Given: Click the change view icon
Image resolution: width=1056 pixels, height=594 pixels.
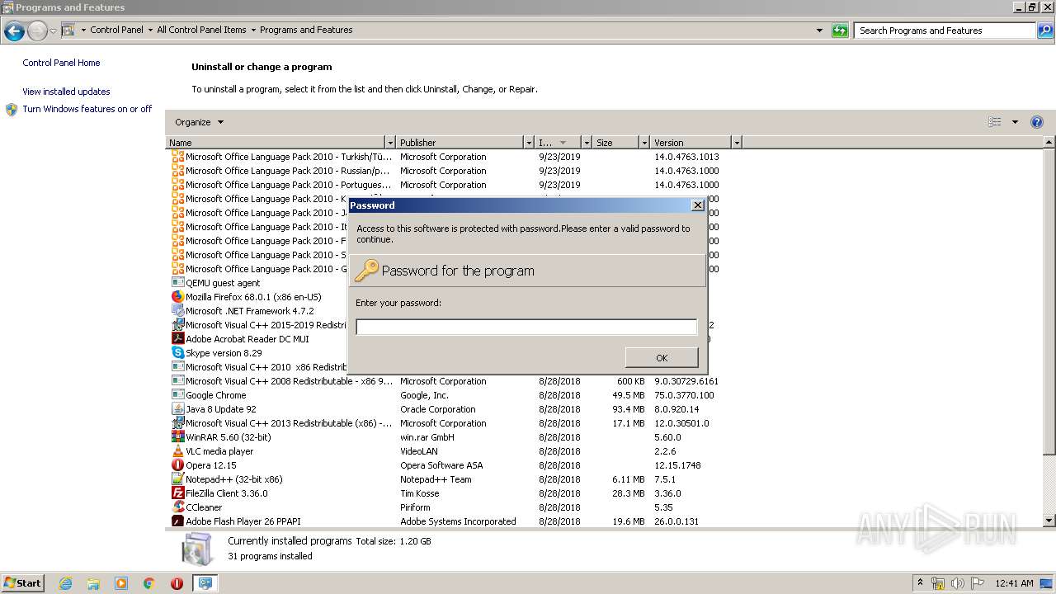Looking at the screenshot, I should 995,122.
